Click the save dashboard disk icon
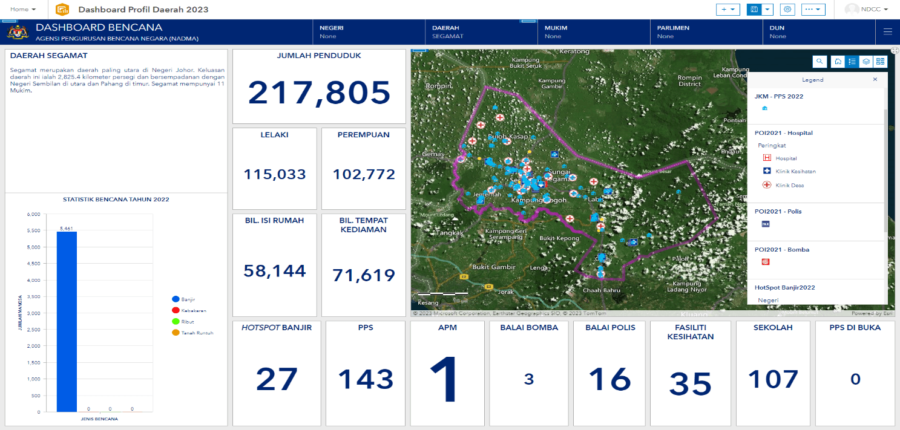Image resolution: width=900 pixels, height=430 pixels. tap(754, 9)
